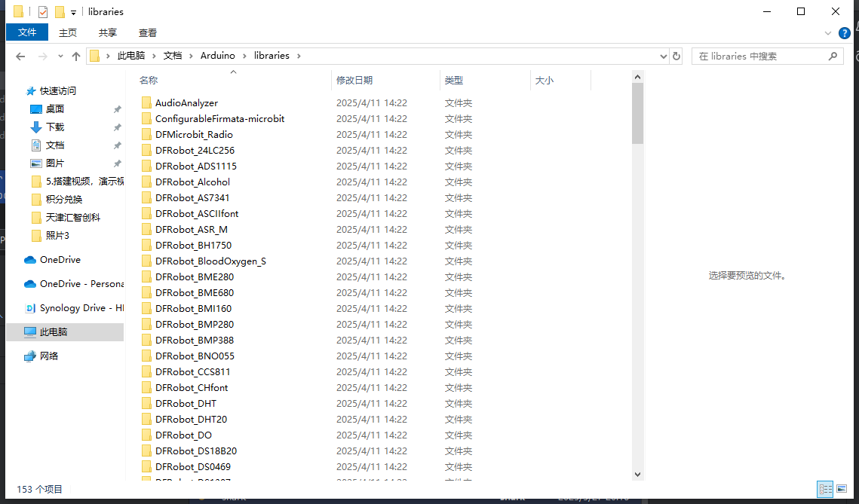Switch to details view in status bar
Viewport: 859px width, 504px height.
point(825,489)
